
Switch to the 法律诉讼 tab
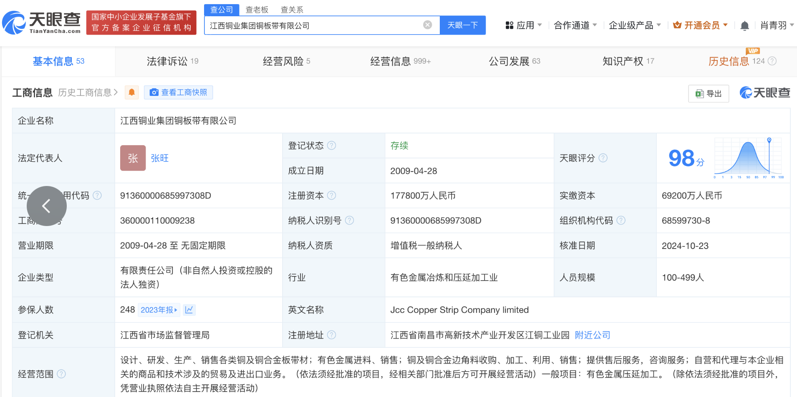tap(172, 61)
